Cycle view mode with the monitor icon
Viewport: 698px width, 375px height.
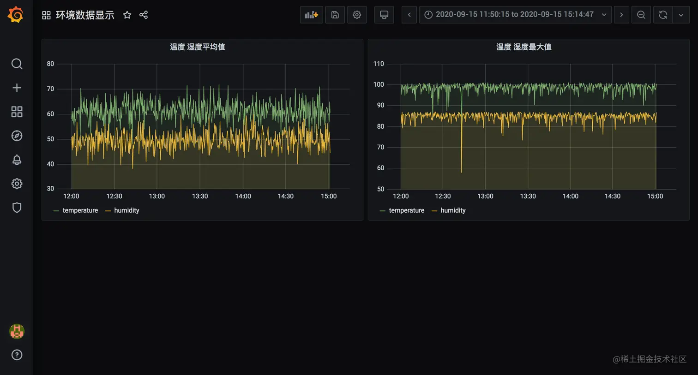pyautogui.click(x=384, y=15)
